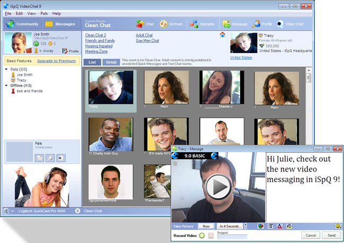Click the yellow coin icon beside 120
The height and width of the screenshot is (243, 344).
(x=50, y=44)
